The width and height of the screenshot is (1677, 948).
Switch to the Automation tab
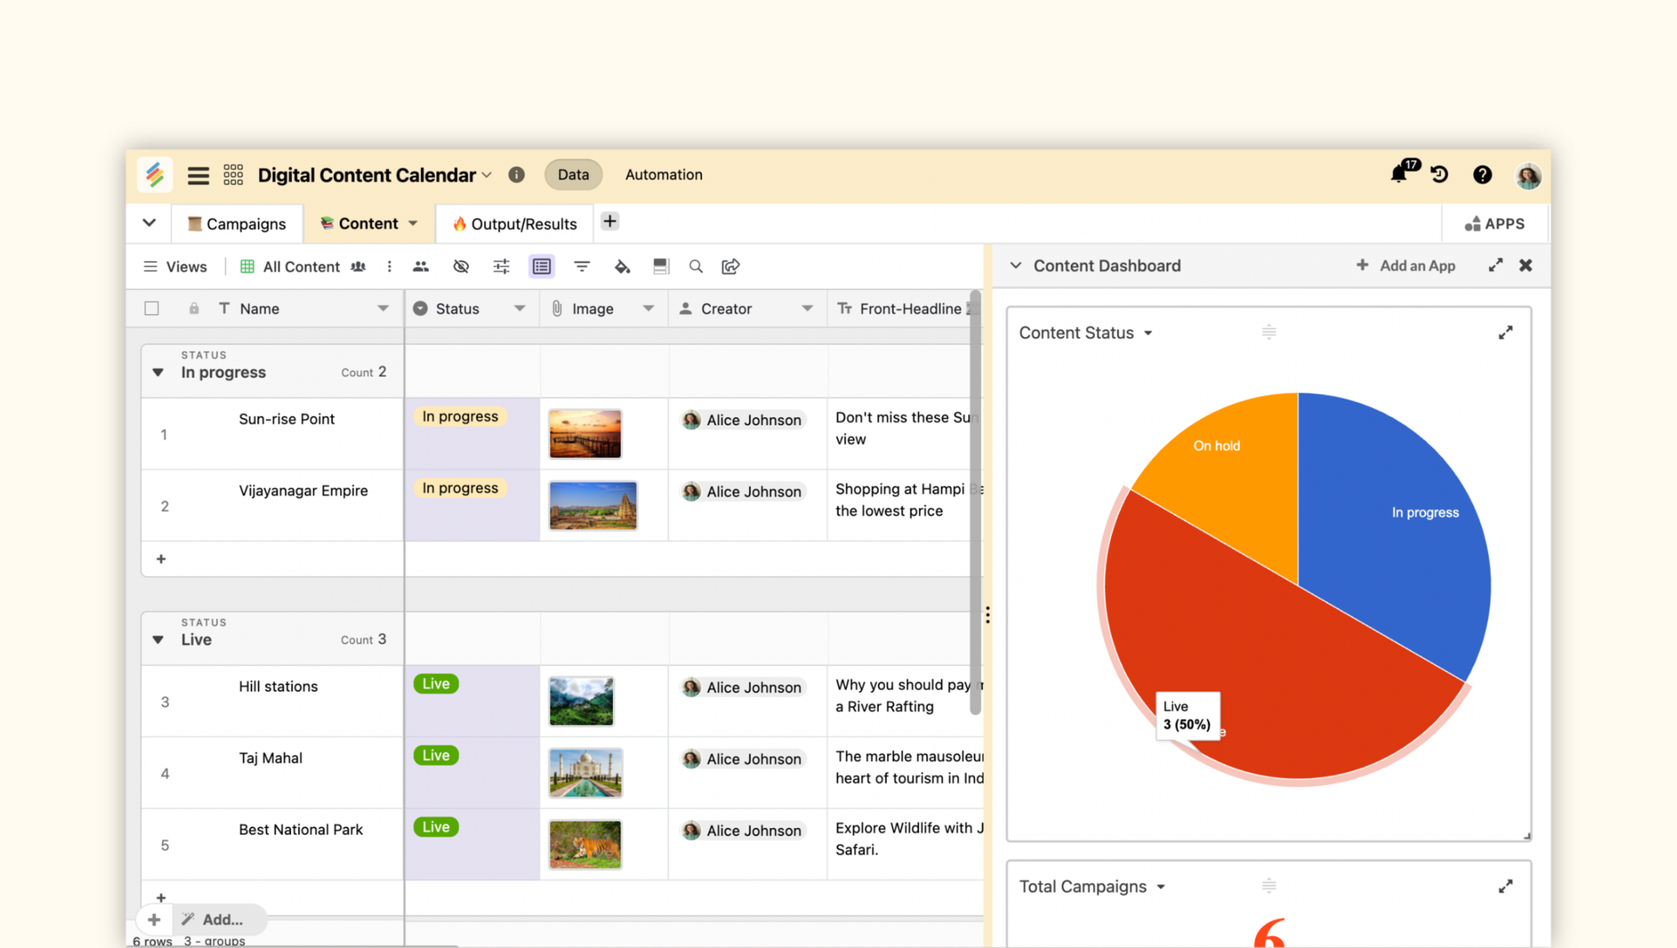click(663, 174)
